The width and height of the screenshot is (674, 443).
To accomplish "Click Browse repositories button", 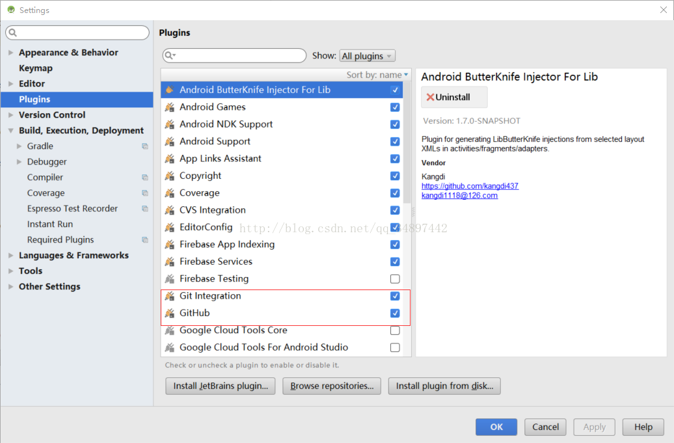I will (332, 386).
